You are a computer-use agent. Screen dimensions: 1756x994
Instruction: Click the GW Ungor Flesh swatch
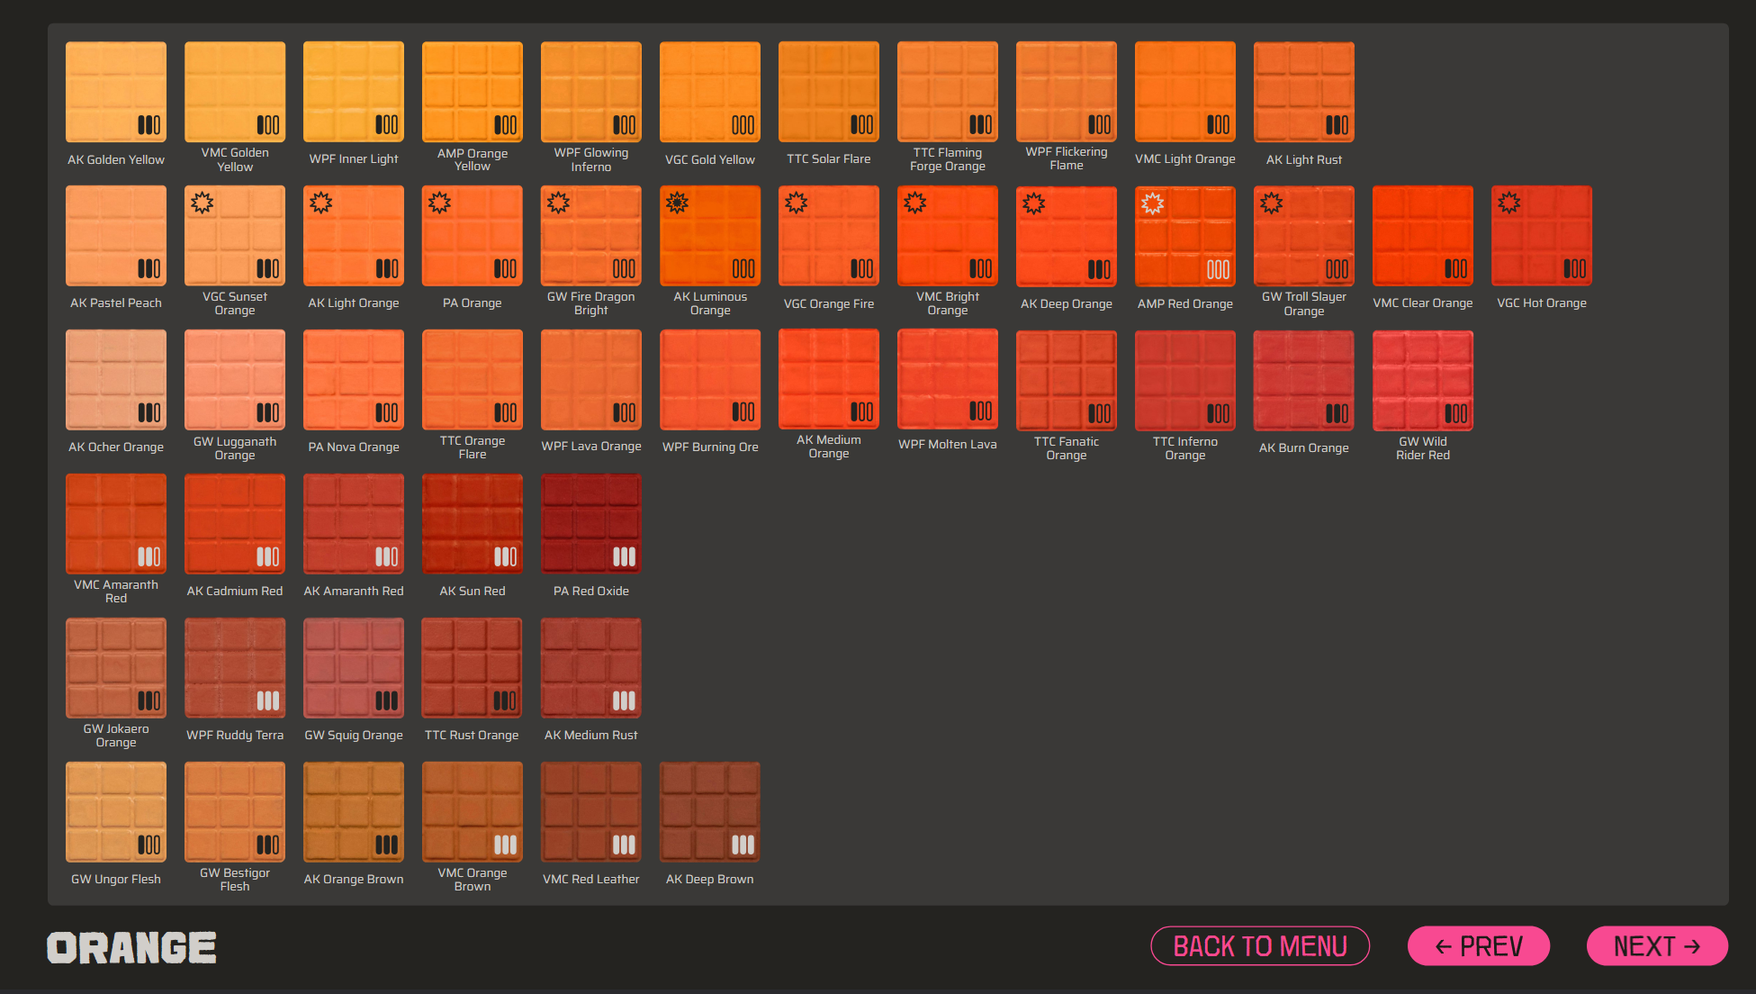116,812
